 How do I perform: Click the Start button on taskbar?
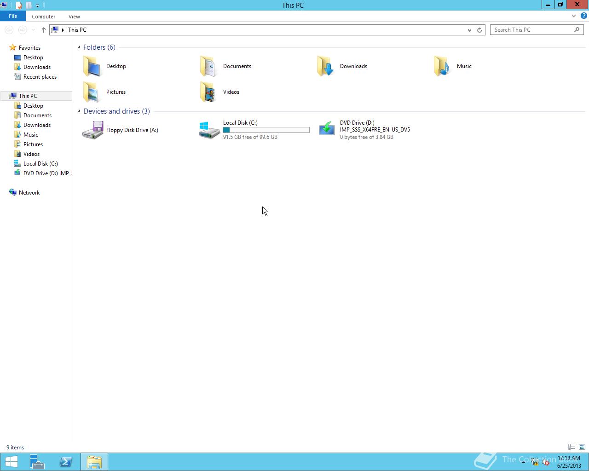click(x=12, y=462)
